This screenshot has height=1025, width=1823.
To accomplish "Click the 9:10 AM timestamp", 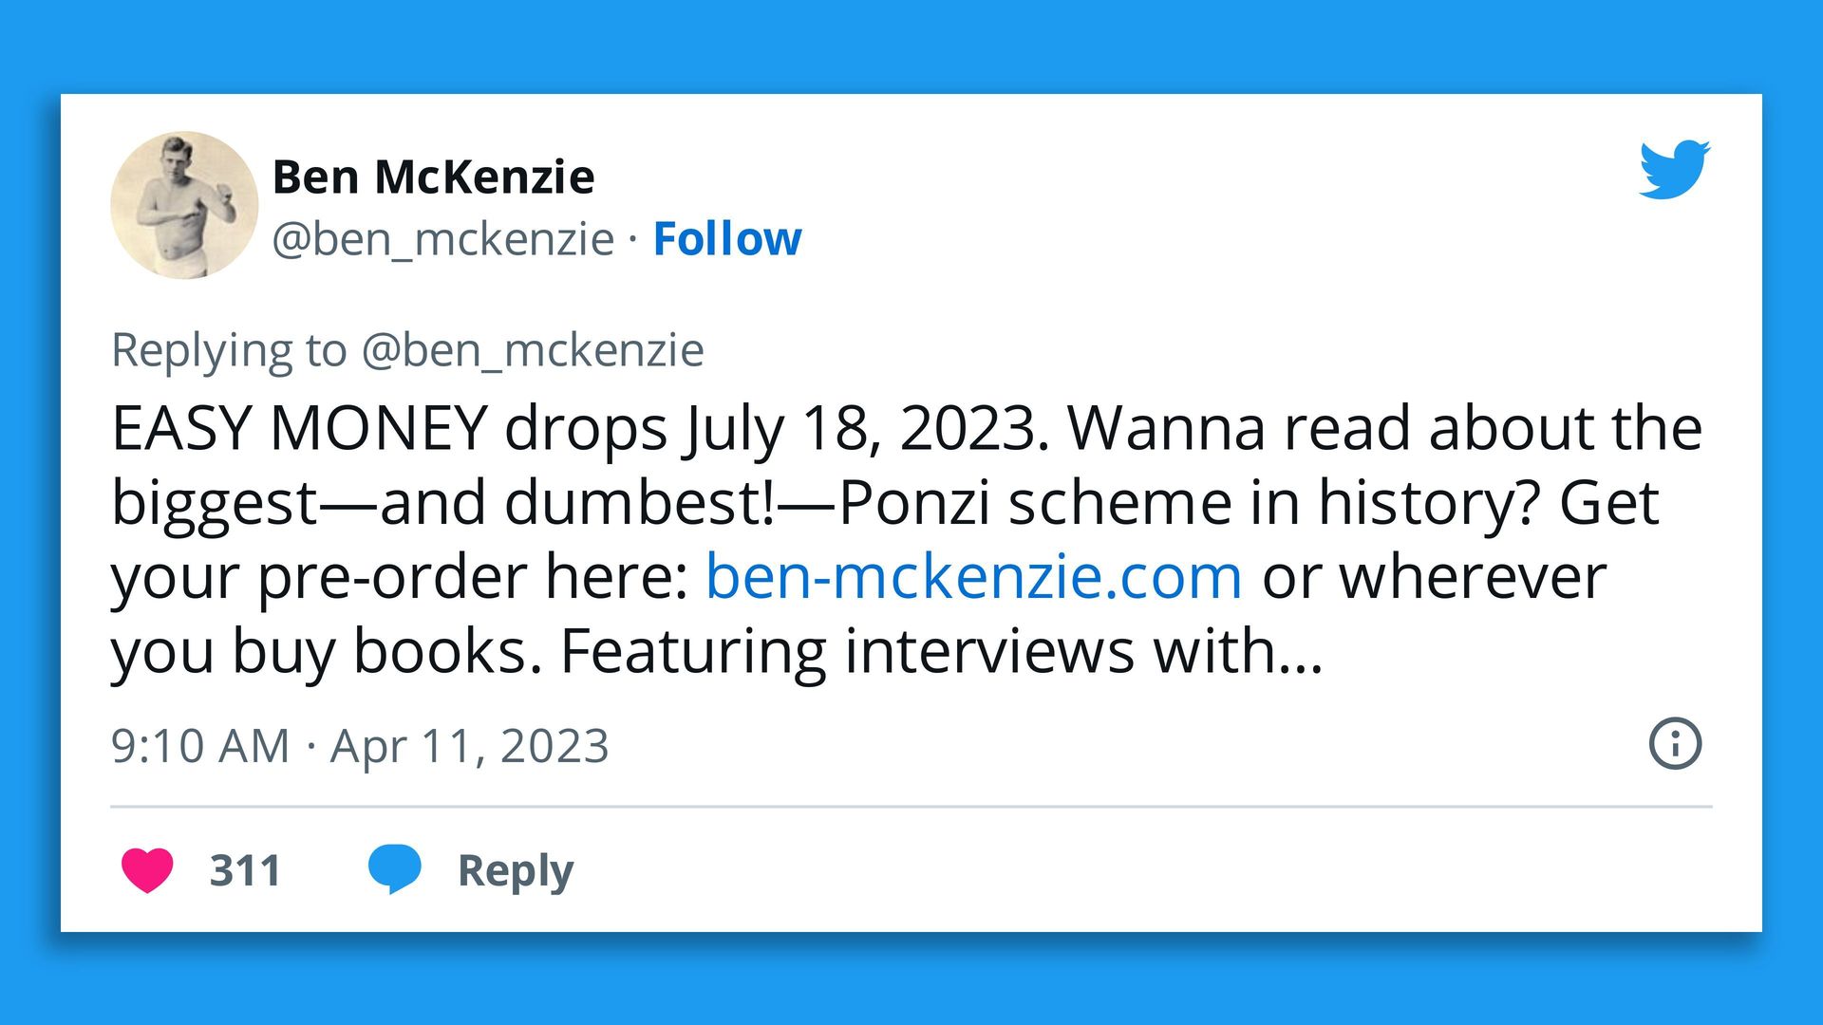I will pyautogui.click(x=200, y=746).
